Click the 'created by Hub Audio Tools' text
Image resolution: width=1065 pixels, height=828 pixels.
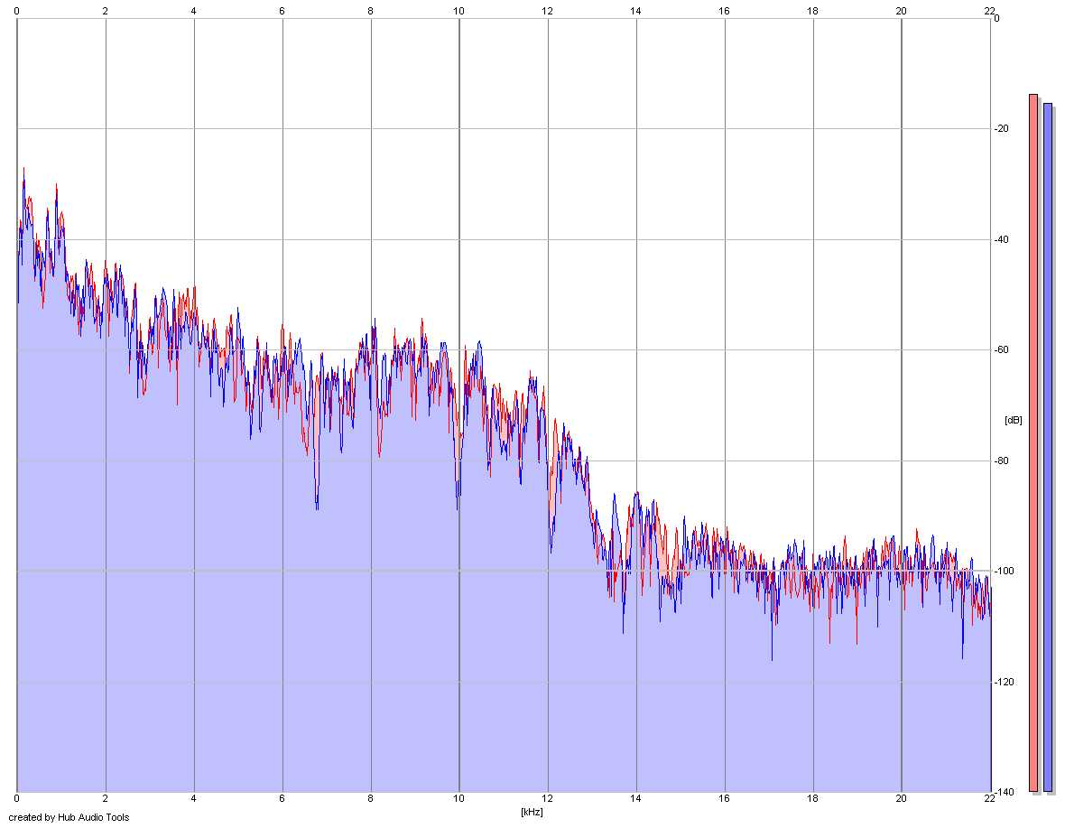click(69, 817)
